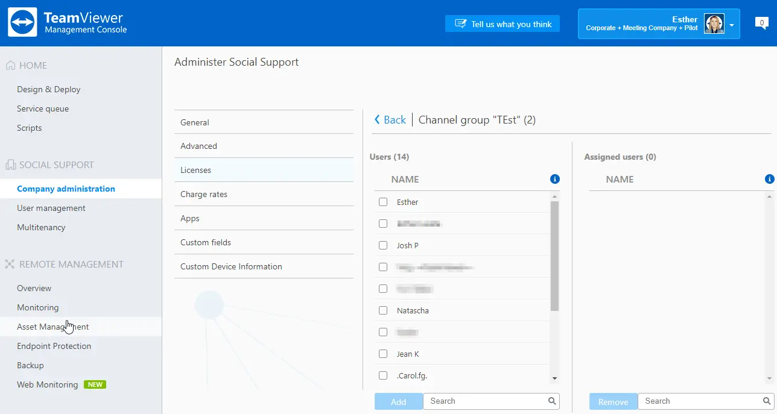Tick the blurred user checkbox above Natascha
777x414 pixels.
383,289
